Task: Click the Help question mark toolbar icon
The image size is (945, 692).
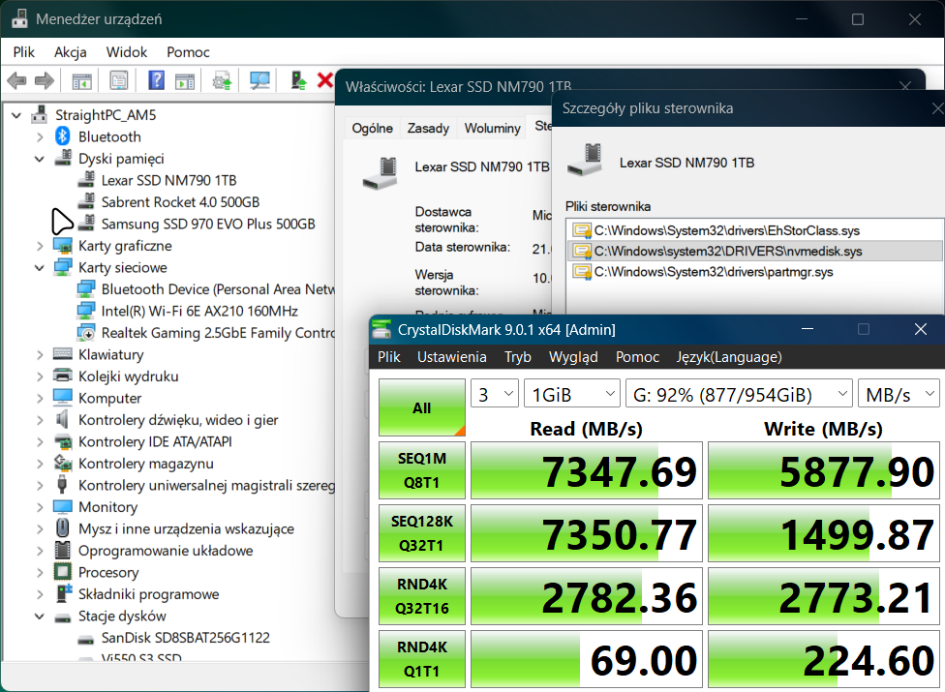Action: tap(156, 81)
